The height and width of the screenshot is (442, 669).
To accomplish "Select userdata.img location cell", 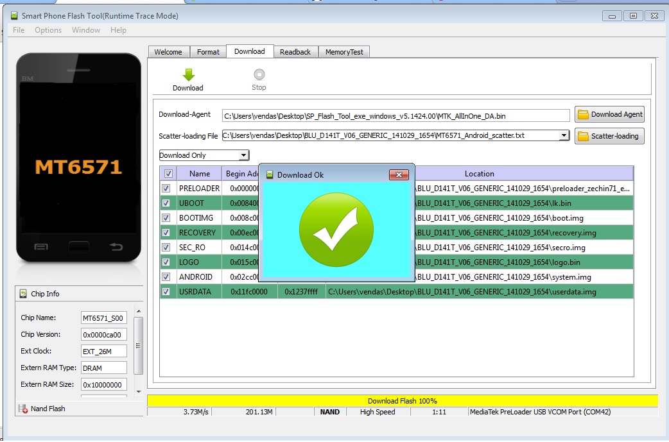I will tap(480, 291).
